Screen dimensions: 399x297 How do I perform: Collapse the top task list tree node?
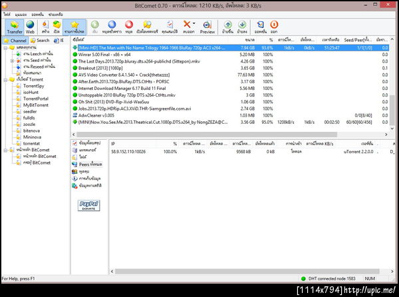5,48
